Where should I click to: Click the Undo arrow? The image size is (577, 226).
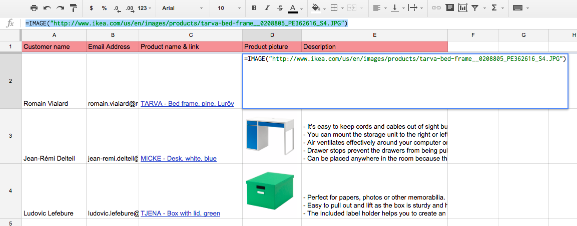click(47, 8)
